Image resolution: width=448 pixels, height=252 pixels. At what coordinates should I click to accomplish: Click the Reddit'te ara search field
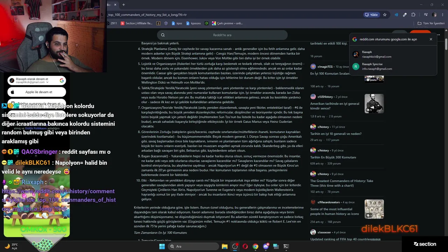(222, 35)
